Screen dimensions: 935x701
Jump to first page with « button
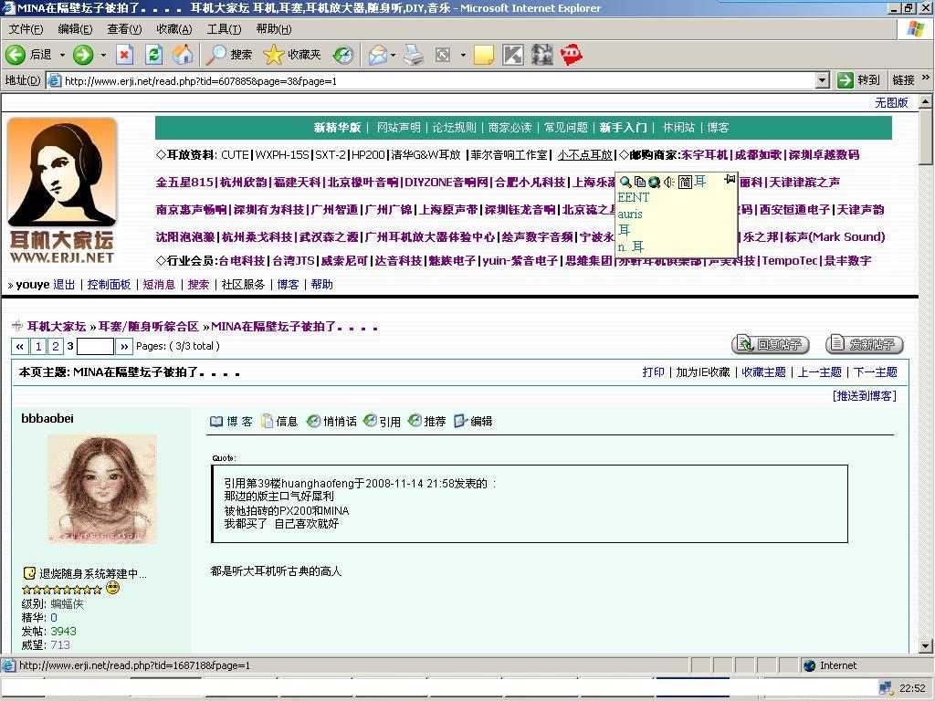[x=20, y=346]
